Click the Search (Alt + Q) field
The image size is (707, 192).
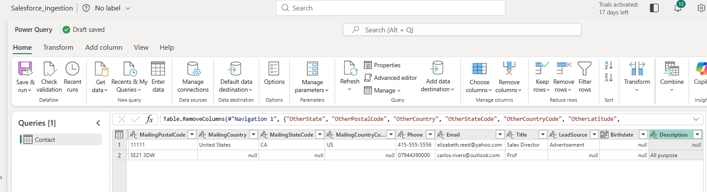[462, 30]
